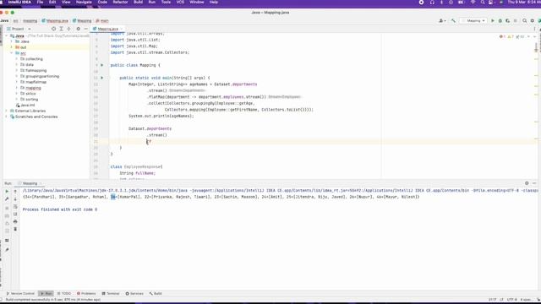
Task: Open Terminal tool window
Action: [111, 294]
